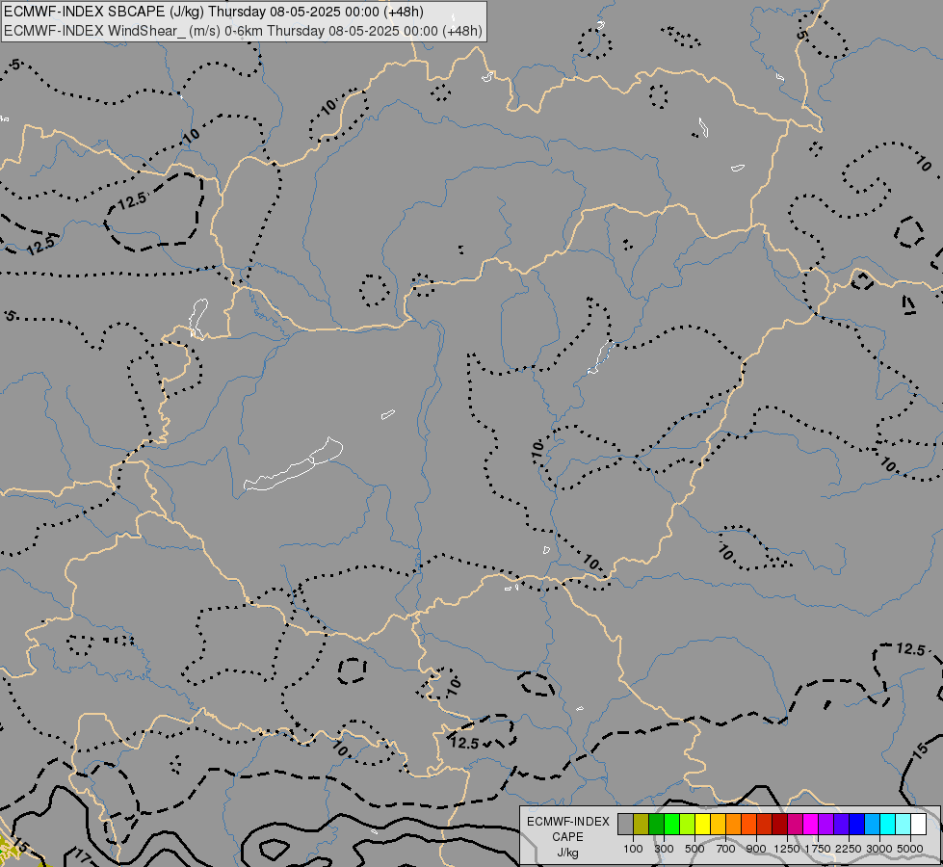Click the ECMWF-INDEX CAPE legend title
The width and height of the screenshot is (943, 867).
[x=567, y=829]
